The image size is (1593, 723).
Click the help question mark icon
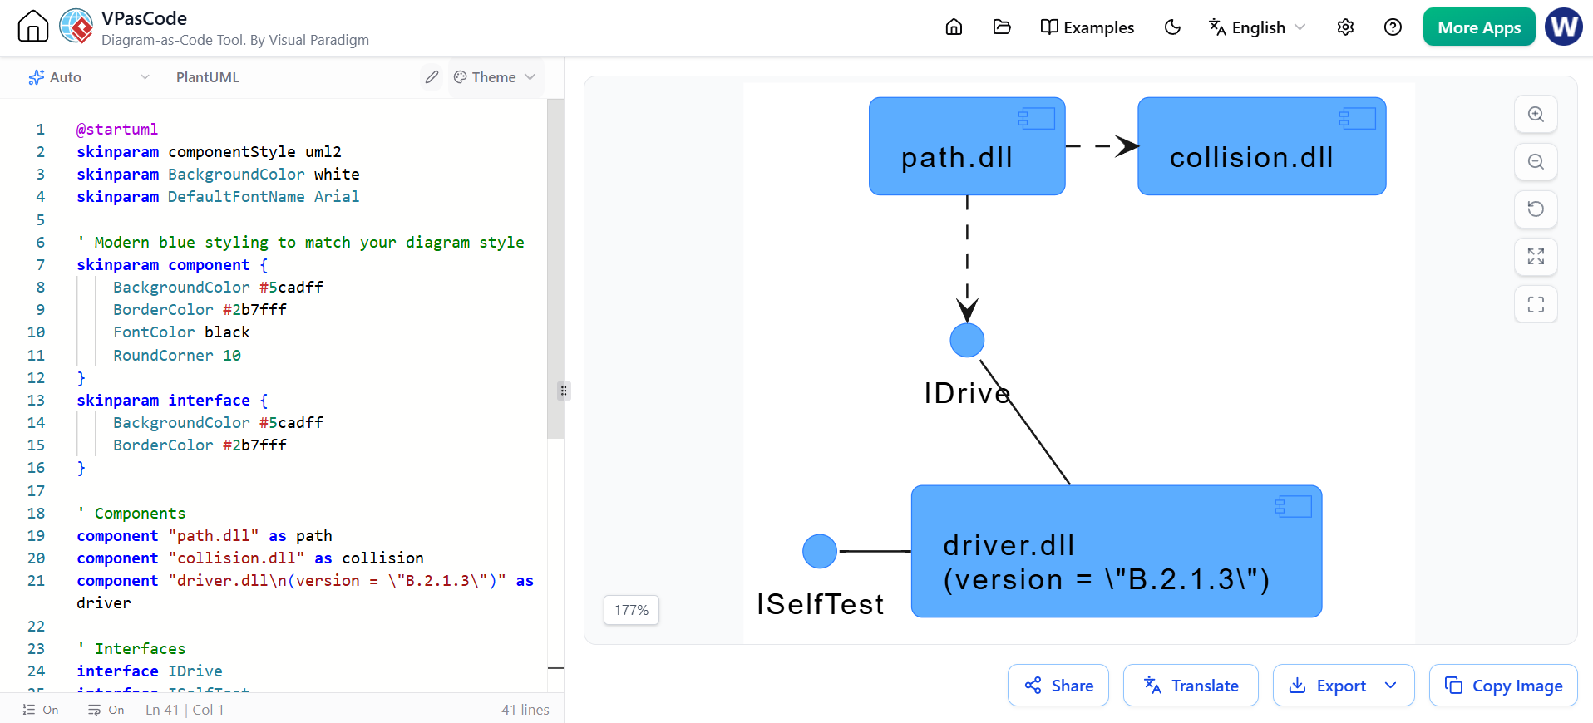coord(1393,27)
